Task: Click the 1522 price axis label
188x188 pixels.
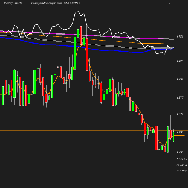Action: [180, 36]
